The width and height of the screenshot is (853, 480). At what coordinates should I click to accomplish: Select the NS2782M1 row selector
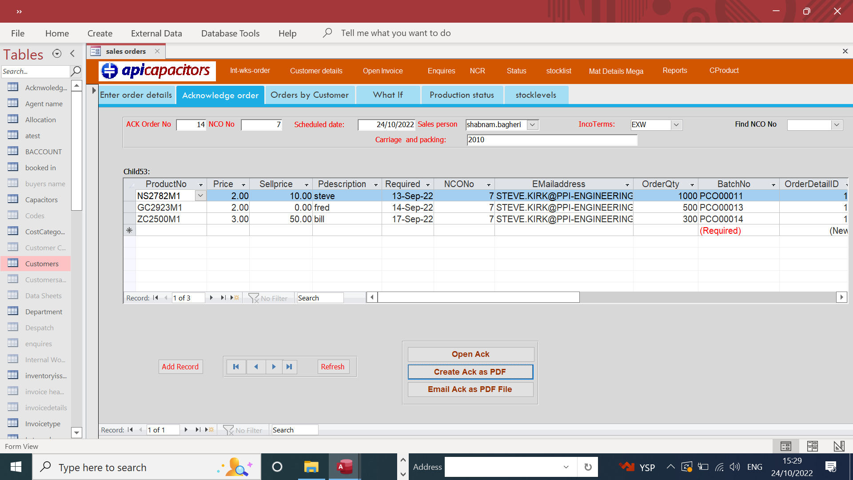point(129,196)
